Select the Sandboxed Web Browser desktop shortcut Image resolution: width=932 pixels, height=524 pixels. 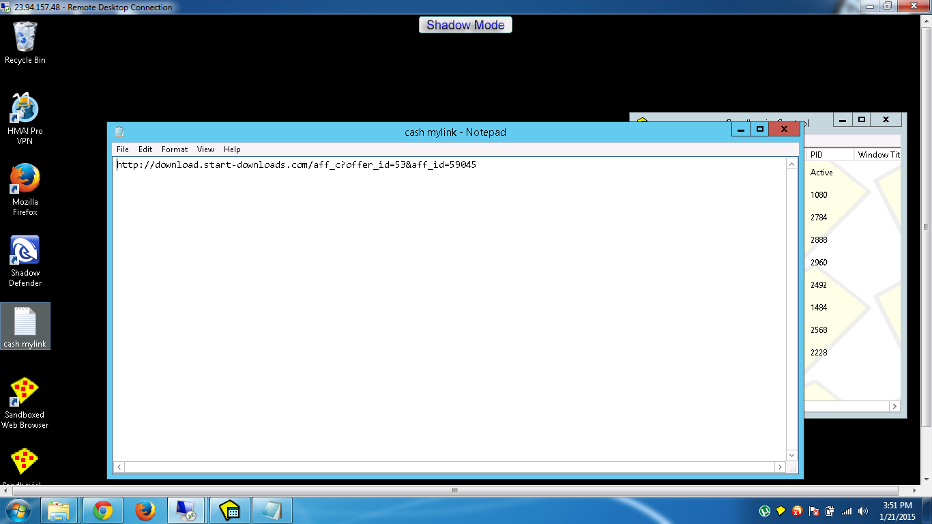click(25, 403)
